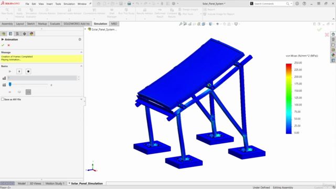Viewport: 336px width, 189px height.
Task: Open Animation help icon
Action: tap(80, 39)
